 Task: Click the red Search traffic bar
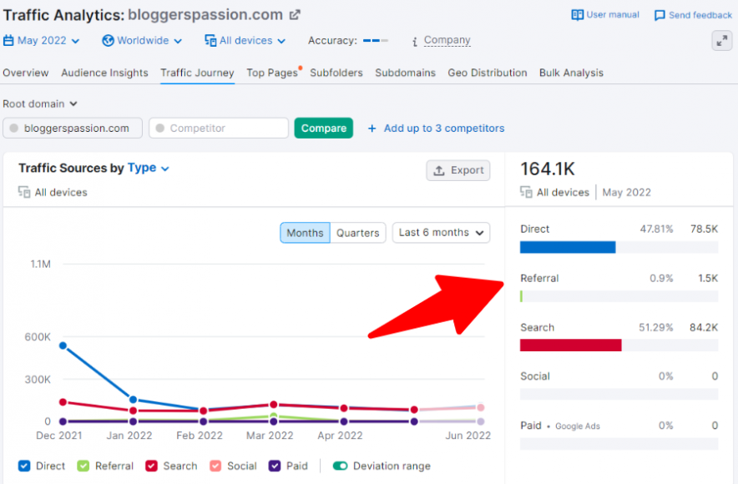pyautogui.click(x=570, y=345)
